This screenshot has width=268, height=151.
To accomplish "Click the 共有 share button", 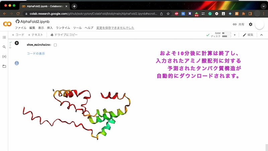I will pos(239,24).
